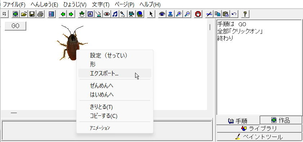The width and height of the screenshot is (303, 142).
Task: Click the 終わり line in procedure pane
Action: point(225,38)
